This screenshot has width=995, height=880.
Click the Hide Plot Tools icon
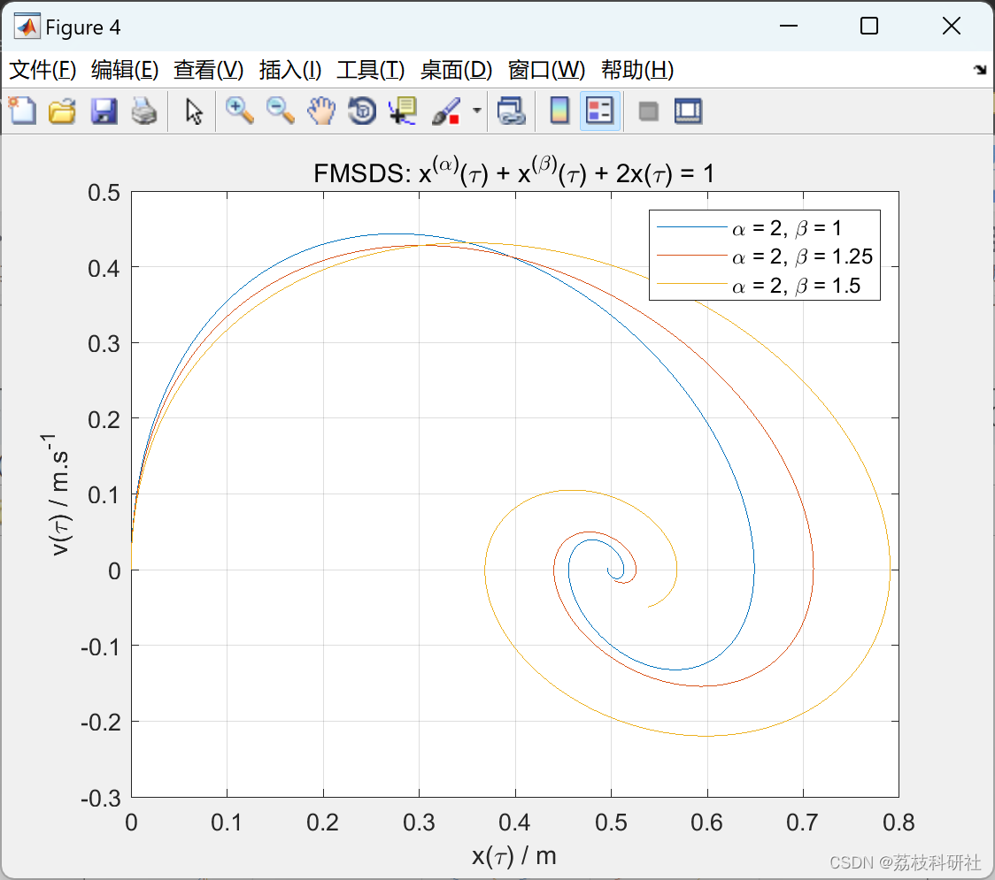point(648,111)
